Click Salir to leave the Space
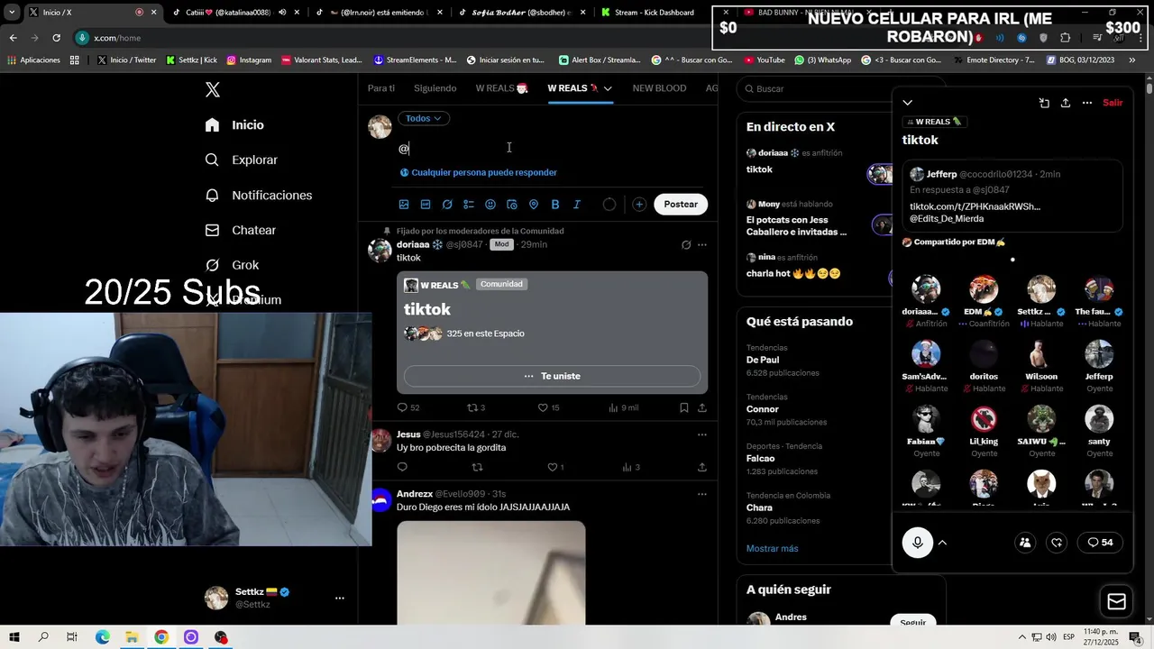The height and width of the screenshot is (649, 1154). (x=1113, y=103)
